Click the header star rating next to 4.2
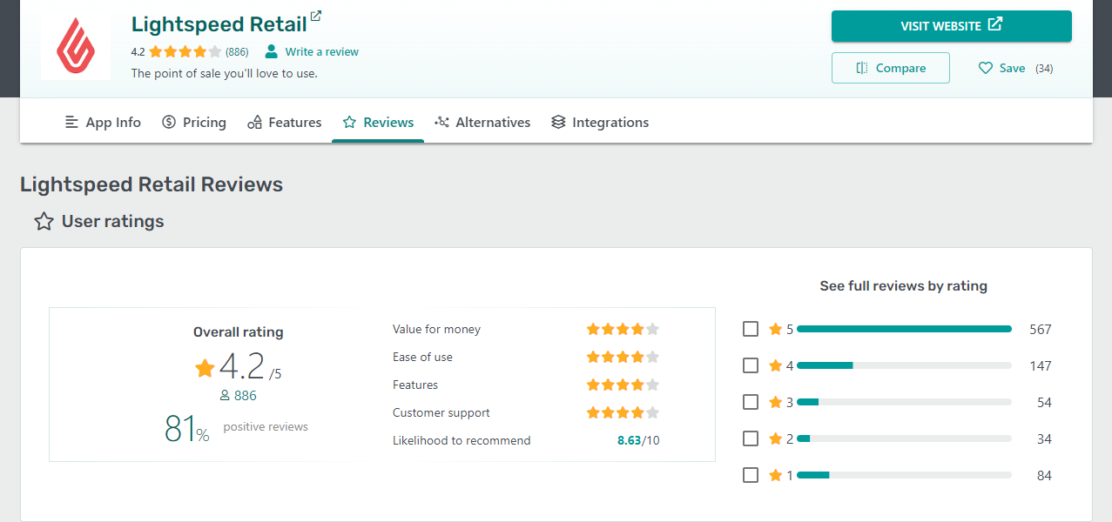 point(185,51)
